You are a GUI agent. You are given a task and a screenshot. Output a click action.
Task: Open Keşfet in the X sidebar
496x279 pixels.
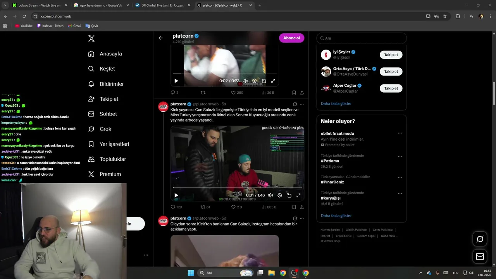pos(102,69)
